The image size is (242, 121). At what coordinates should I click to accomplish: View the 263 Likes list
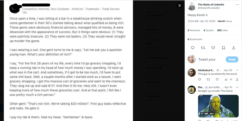click(222, 30)
